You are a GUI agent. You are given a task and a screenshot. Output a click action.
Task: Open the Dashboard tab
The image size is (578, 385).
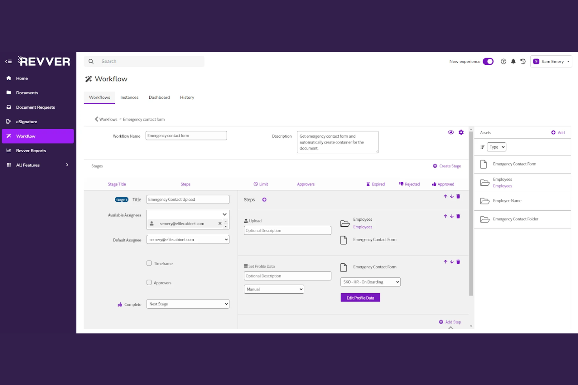click(x=159, y=97)
